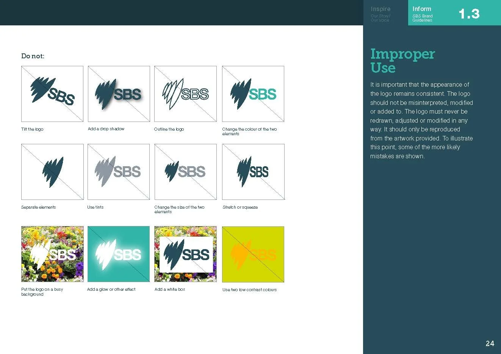Open the outlined logo example
The image size is (501, 354).
[x=185, y=94]
